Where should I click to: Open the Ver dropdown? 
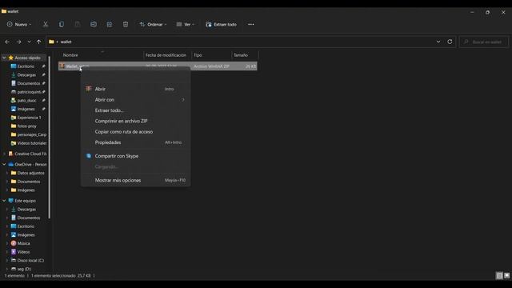click(x=185, y=24)
